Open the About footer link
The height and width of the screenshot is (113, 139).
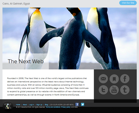coord(25,105)
